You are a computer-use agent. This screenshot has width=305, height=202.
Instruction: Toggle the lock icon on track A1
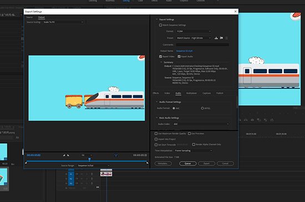(x=66, y=174)
